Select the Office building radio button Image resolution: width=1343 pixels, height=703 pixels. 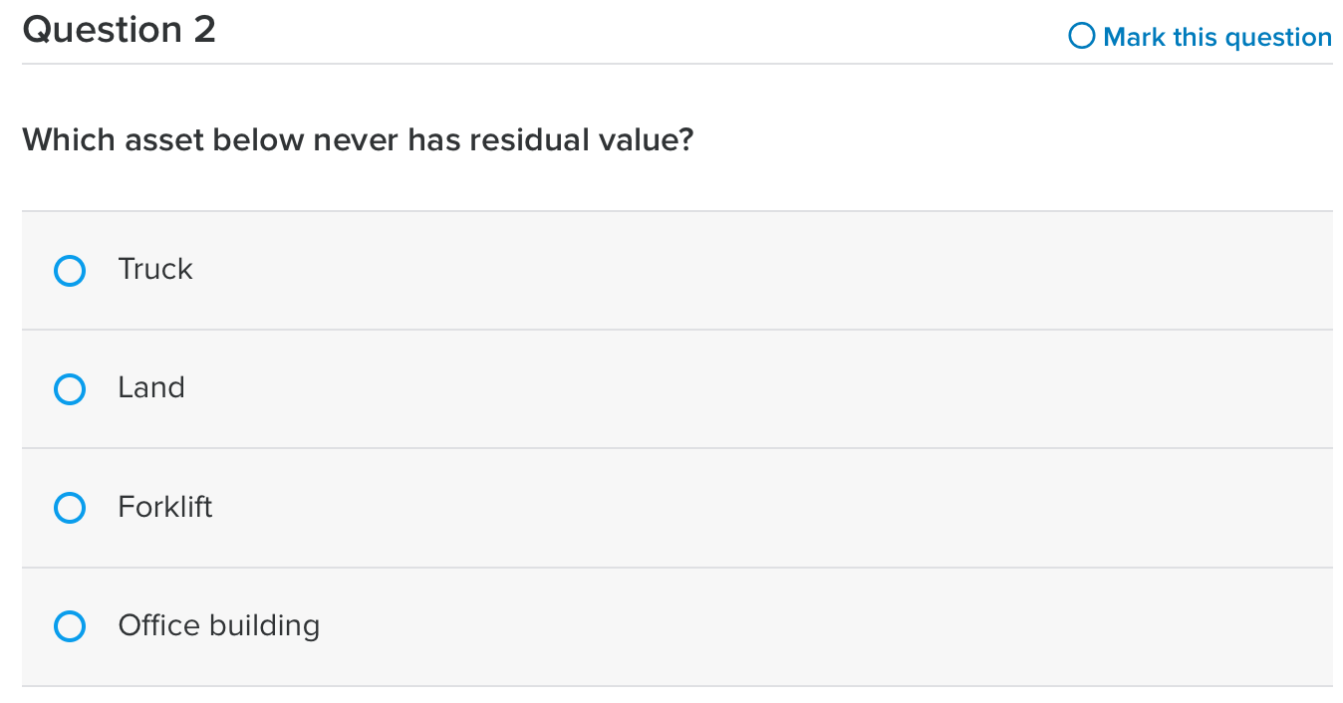coord(69,626)
